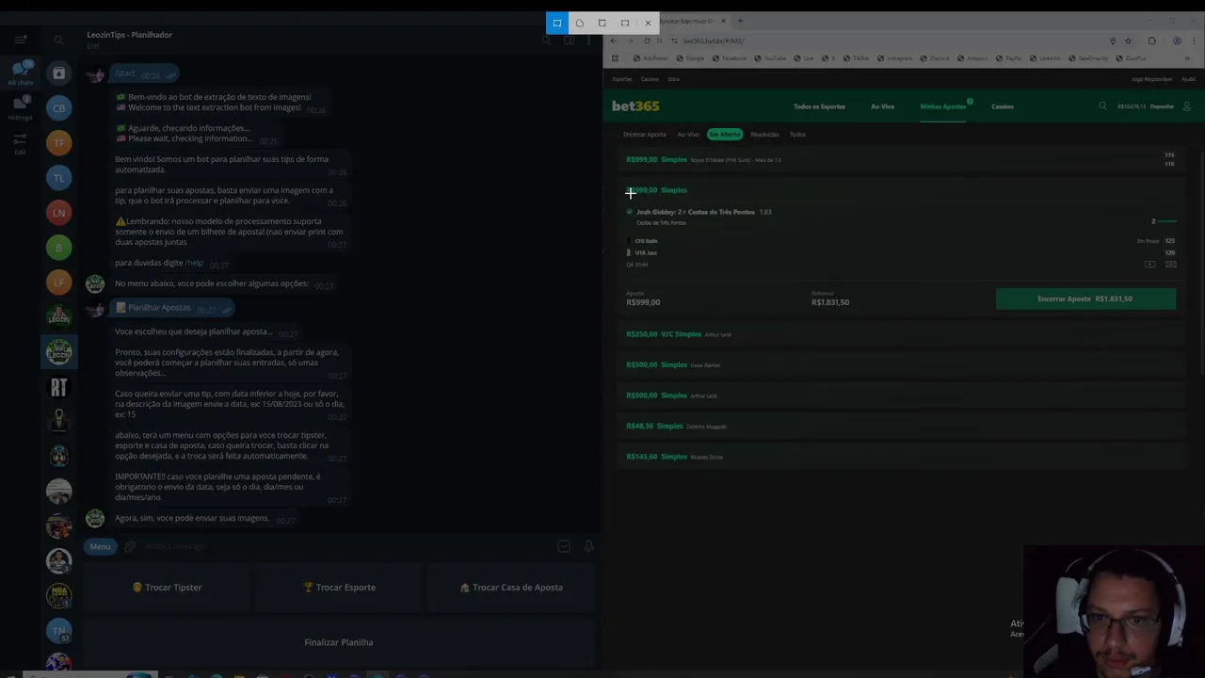Click Depositar link
The height and width of the screenshot is (678, 1205).
click(1162, 106)
